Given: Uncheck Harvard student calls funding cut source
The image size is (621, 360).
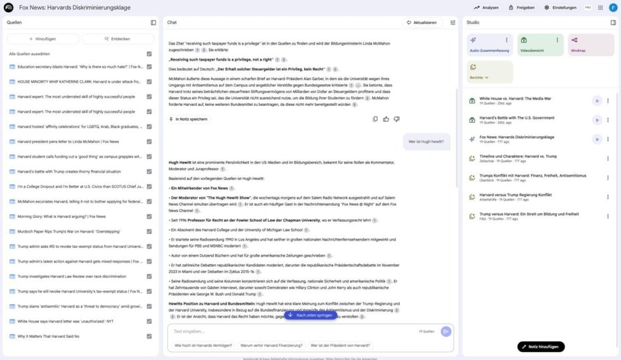Looking at the screenshot, I should (x=150, y=157).
